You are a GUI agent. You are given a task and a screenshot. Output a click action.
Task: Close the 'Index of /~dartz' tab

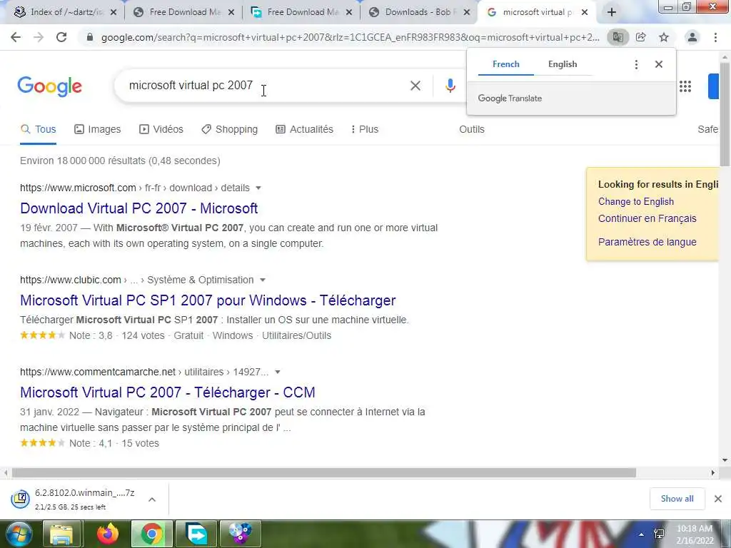(114, 13)
